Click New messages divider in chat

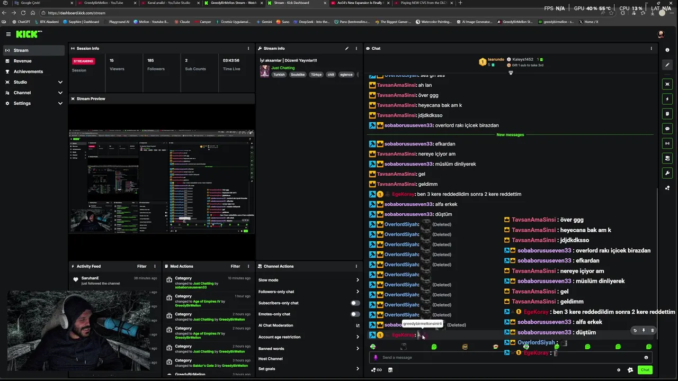510,134
